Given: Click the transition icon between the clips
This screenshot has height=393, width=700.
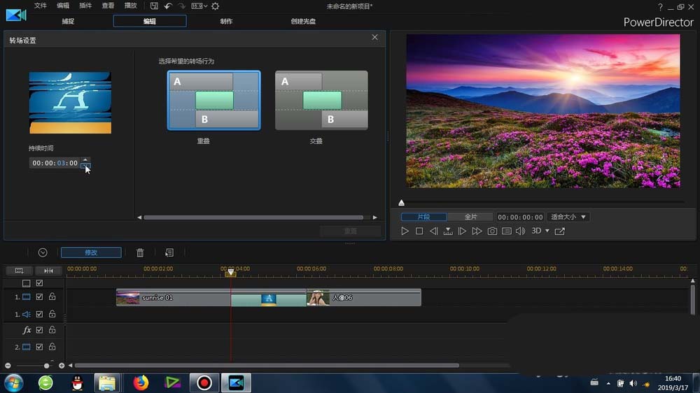Looking at the screenshot, I should click(x=269, y=299).
